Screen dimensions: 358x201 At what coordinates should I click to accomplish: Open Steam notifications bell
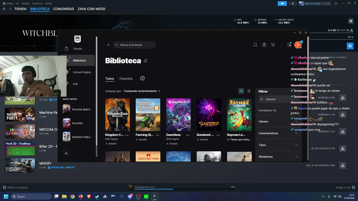(293, 3)
